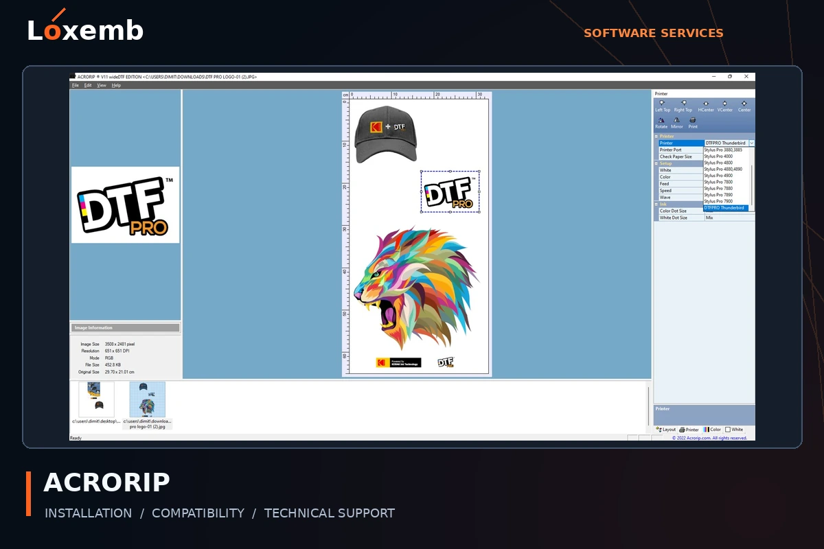The image size is (824, 549).
Task: Click the Kodak logo strip on canvas
Action: pos(398,362)
